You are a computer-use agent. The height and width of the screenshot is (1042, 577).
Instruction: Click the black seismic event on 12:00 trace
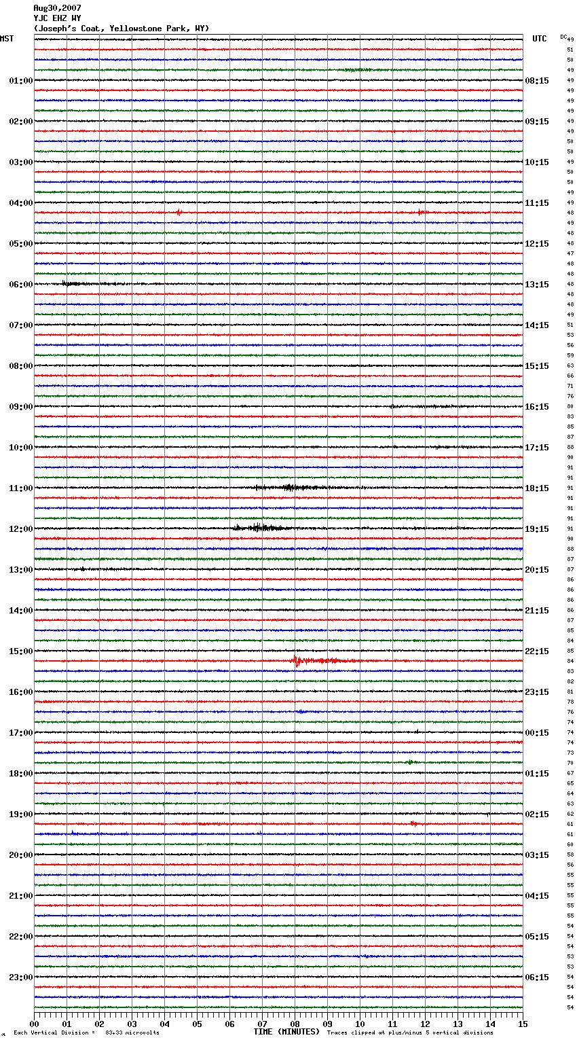pos(261,528)
